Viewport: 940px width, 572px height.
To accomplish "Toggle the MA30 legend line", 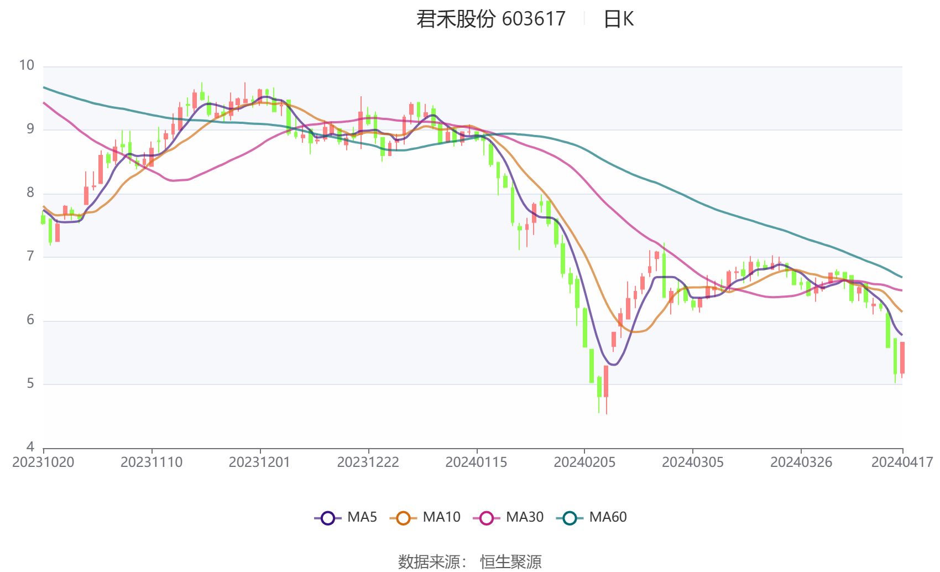I will coord(508,518).
